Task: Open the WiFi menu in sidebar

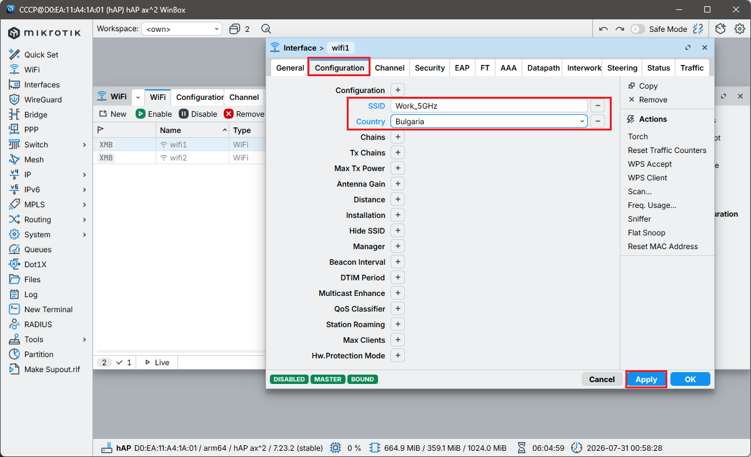Action: pos(32,70)
